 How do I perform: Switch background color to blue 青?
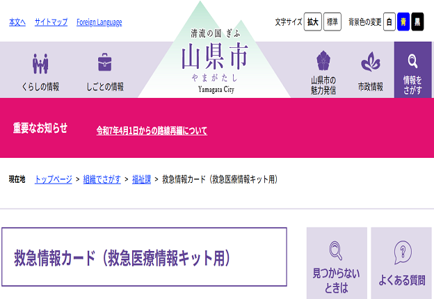(403, 22)
